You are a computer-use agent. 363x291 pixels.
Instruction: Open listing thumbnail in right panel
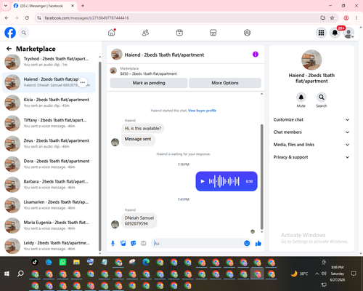pyautogui.click(x=311, y=60)
